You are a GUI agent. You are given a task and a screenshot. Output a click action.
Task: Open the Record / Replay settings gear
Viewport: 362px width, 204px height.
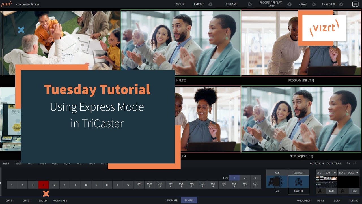(289, 4)
